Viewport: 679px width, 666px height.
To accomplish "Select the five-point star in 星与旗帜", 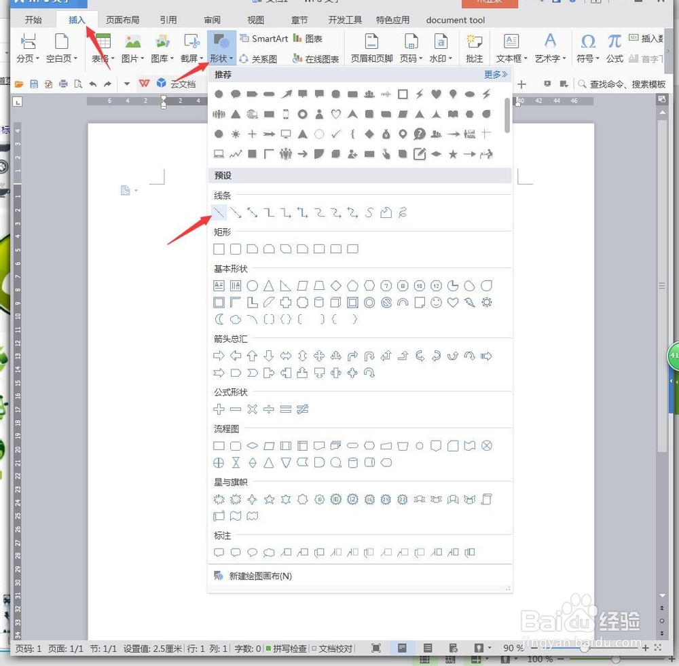I will 269,499.
